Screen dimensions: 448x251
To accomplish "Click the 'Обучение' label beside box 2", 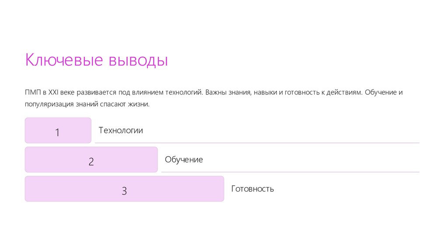I will coord(184,160).
